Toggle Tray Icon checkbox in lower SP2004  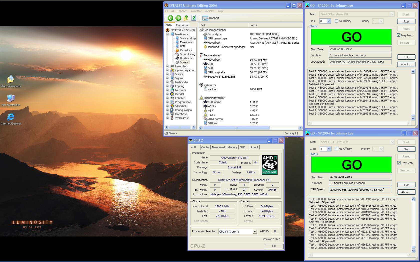[x=399, y=163]
